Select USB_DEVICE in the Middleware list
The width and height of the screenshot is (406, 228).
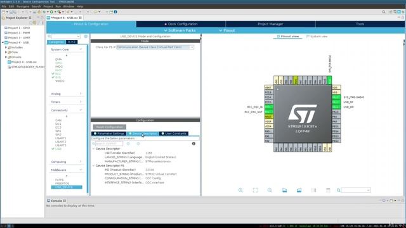tap(67, 187)
